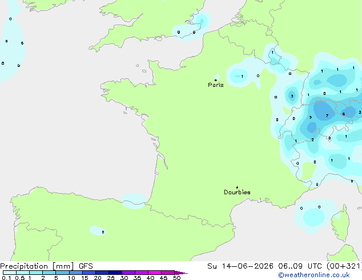
Task: Select the black dot marker above Dourbies
Action: tap(237, 187)
